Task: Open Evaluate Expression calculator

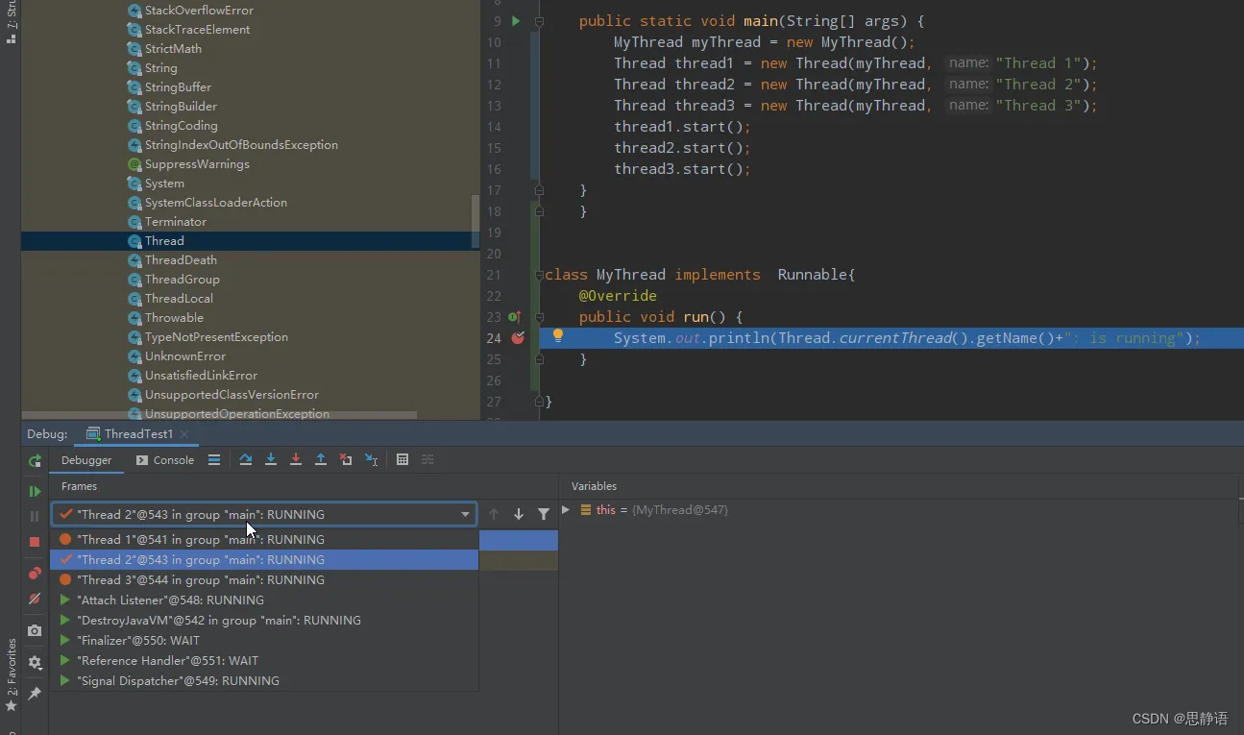Action: 402,460
